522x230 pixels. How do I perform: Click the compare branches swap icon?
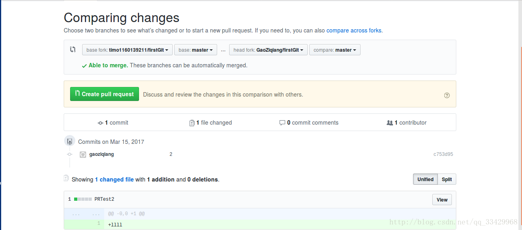[73, 50]
